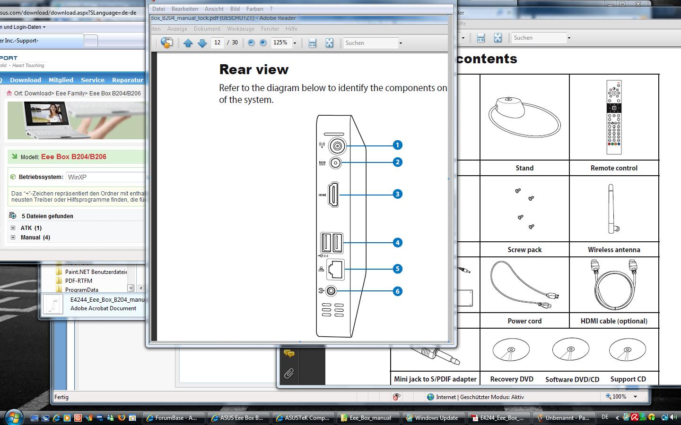Image resolution: width=681 pixels, height=425 pixels.
Task: Switch to the ForumBase taskbar button
Action: pyautogui.click(x=174, y=417)
